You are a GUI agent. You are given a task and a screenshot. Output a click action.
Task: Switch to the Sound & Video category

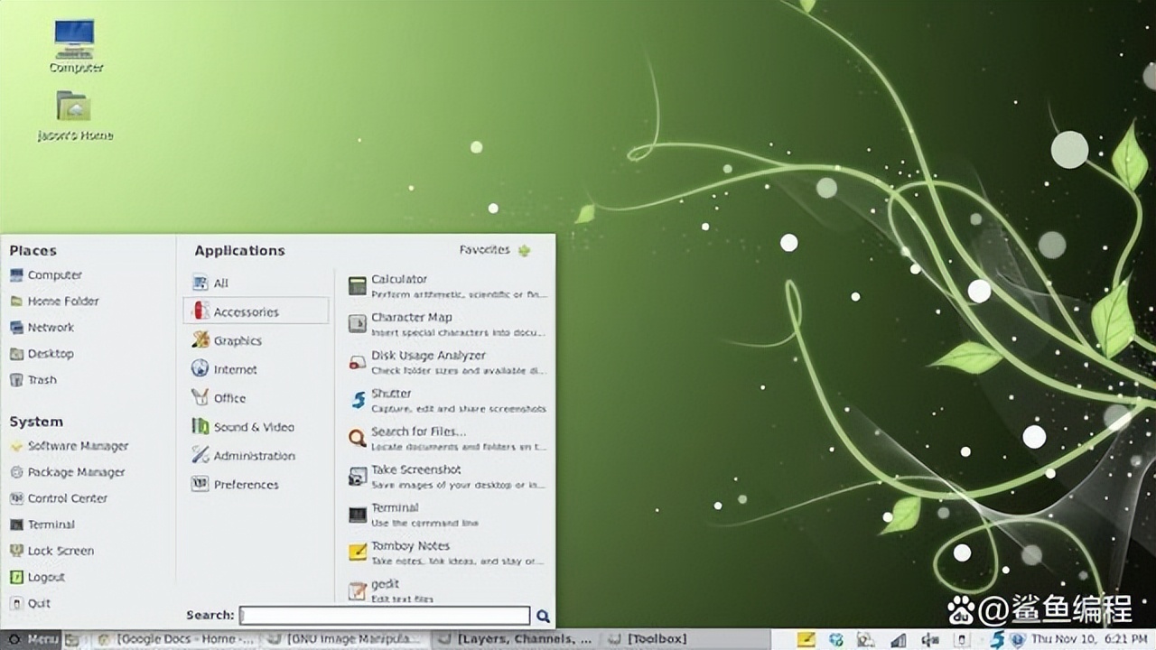click(x=255, y=426)
